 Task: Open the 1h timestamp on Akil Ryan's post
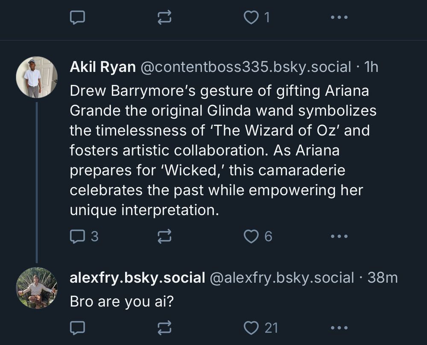(x=370, y=67)
